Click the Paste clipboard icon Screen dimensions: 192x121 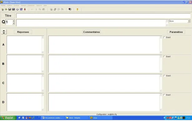point(44,9)
